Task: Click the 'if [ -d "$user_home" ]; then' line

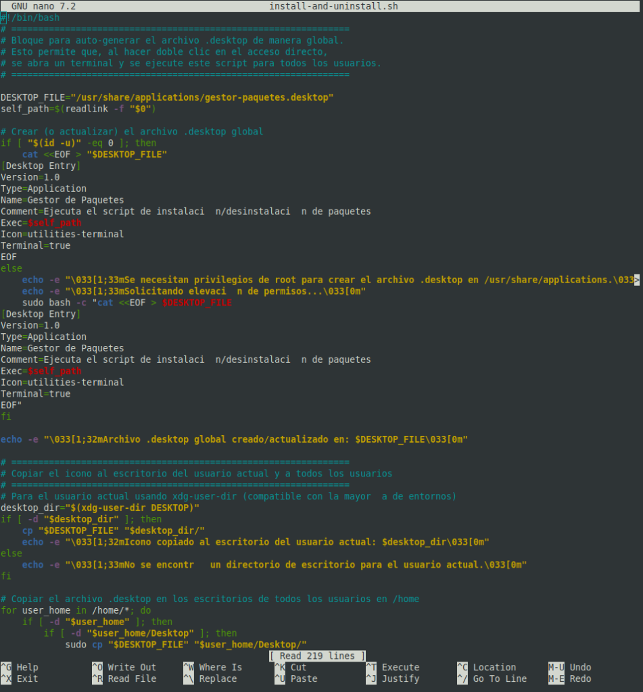Action: tap(97, 622)
